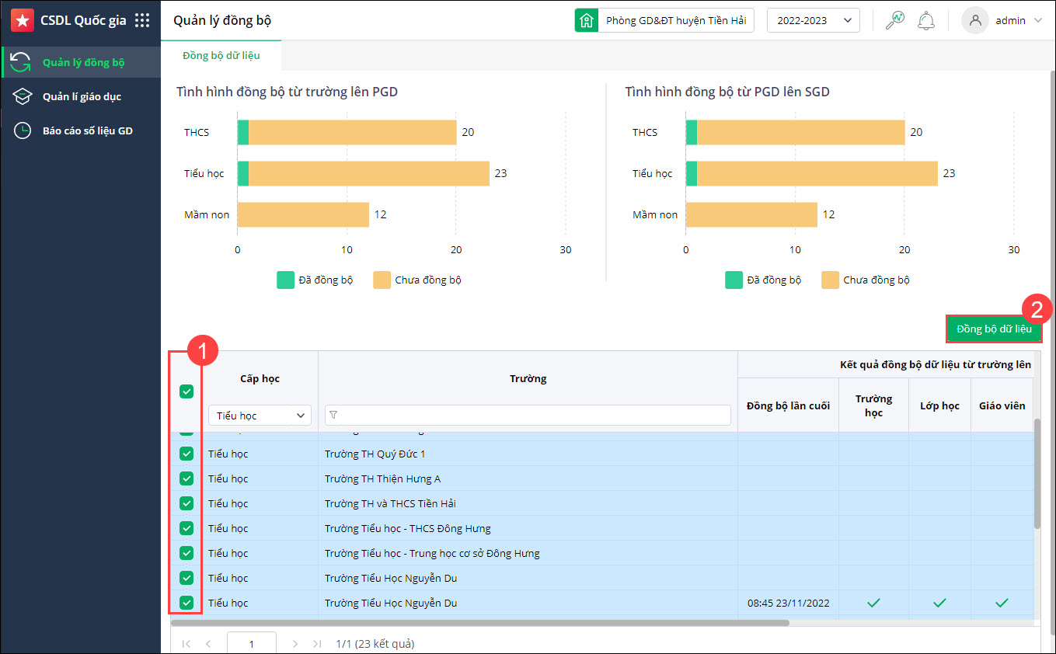Viewport: 1056px width, 654px height.
Task: Uncheck Trường TH Quý Đức 1 row
Action: (186, 454)
